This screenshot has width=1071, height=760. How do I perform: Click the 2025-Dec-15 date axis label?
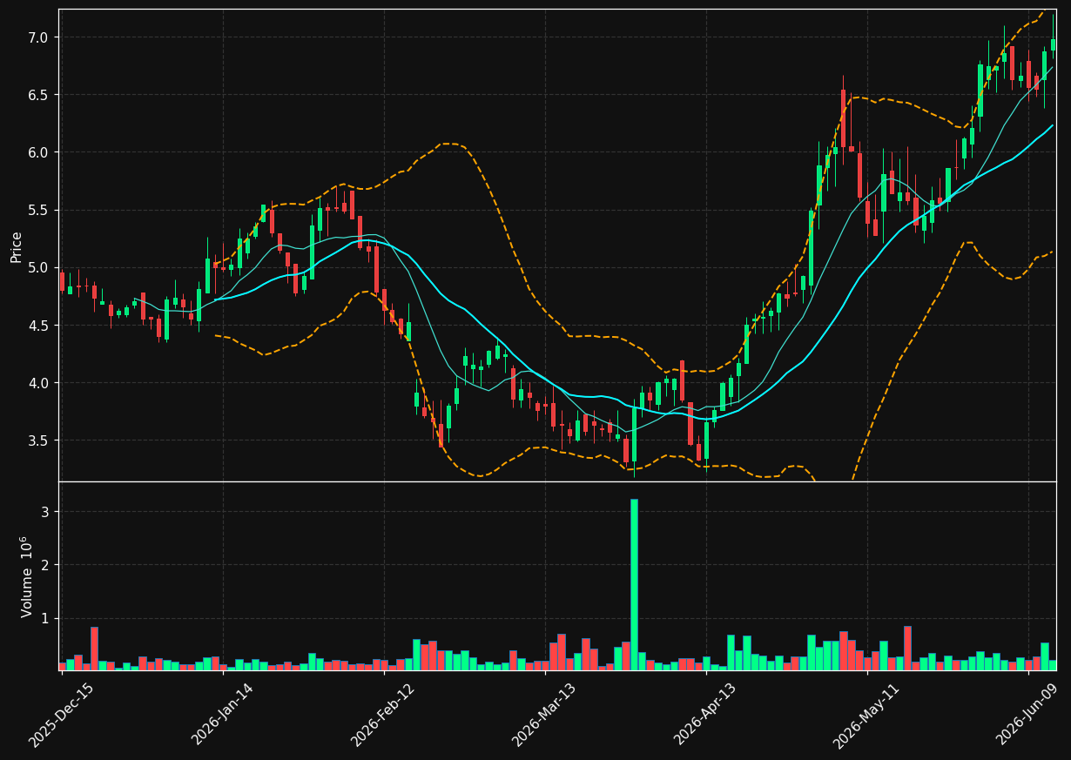[x=61, y=715]
